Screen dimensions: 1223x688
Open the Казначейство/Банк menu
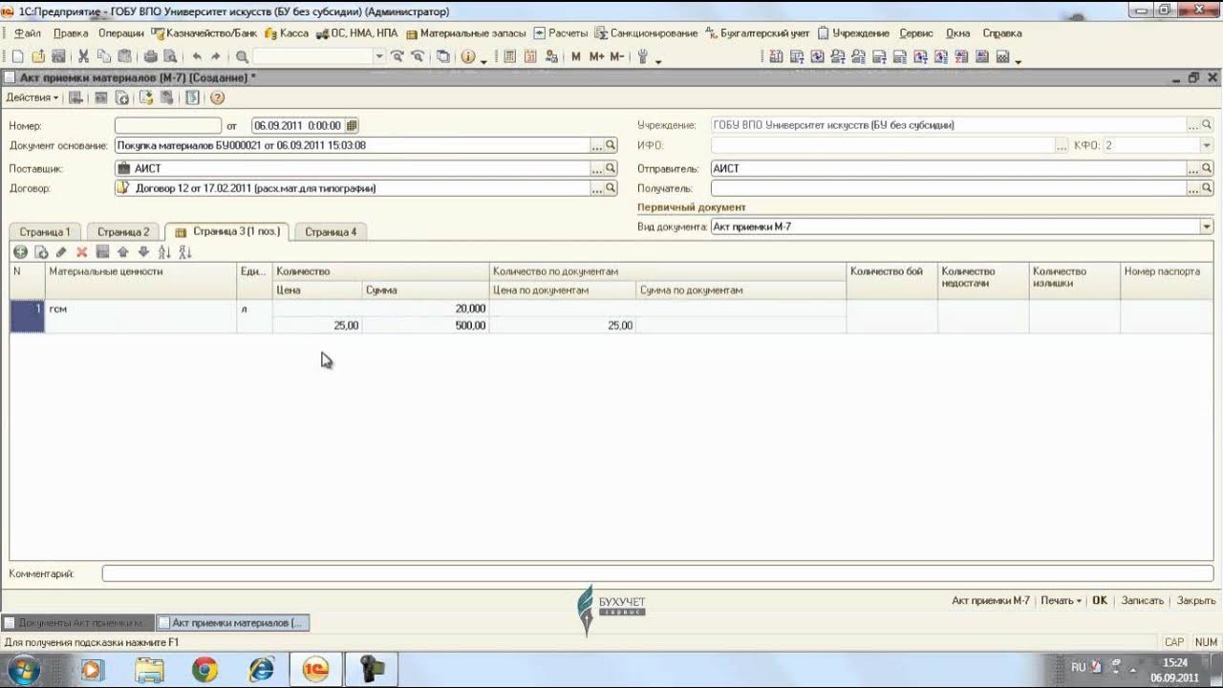click(205, 32)
